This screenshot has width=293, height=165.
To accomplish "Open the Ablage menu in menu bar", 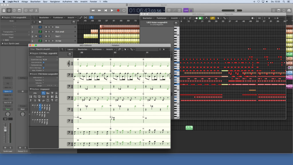I will tap(25, 1).
